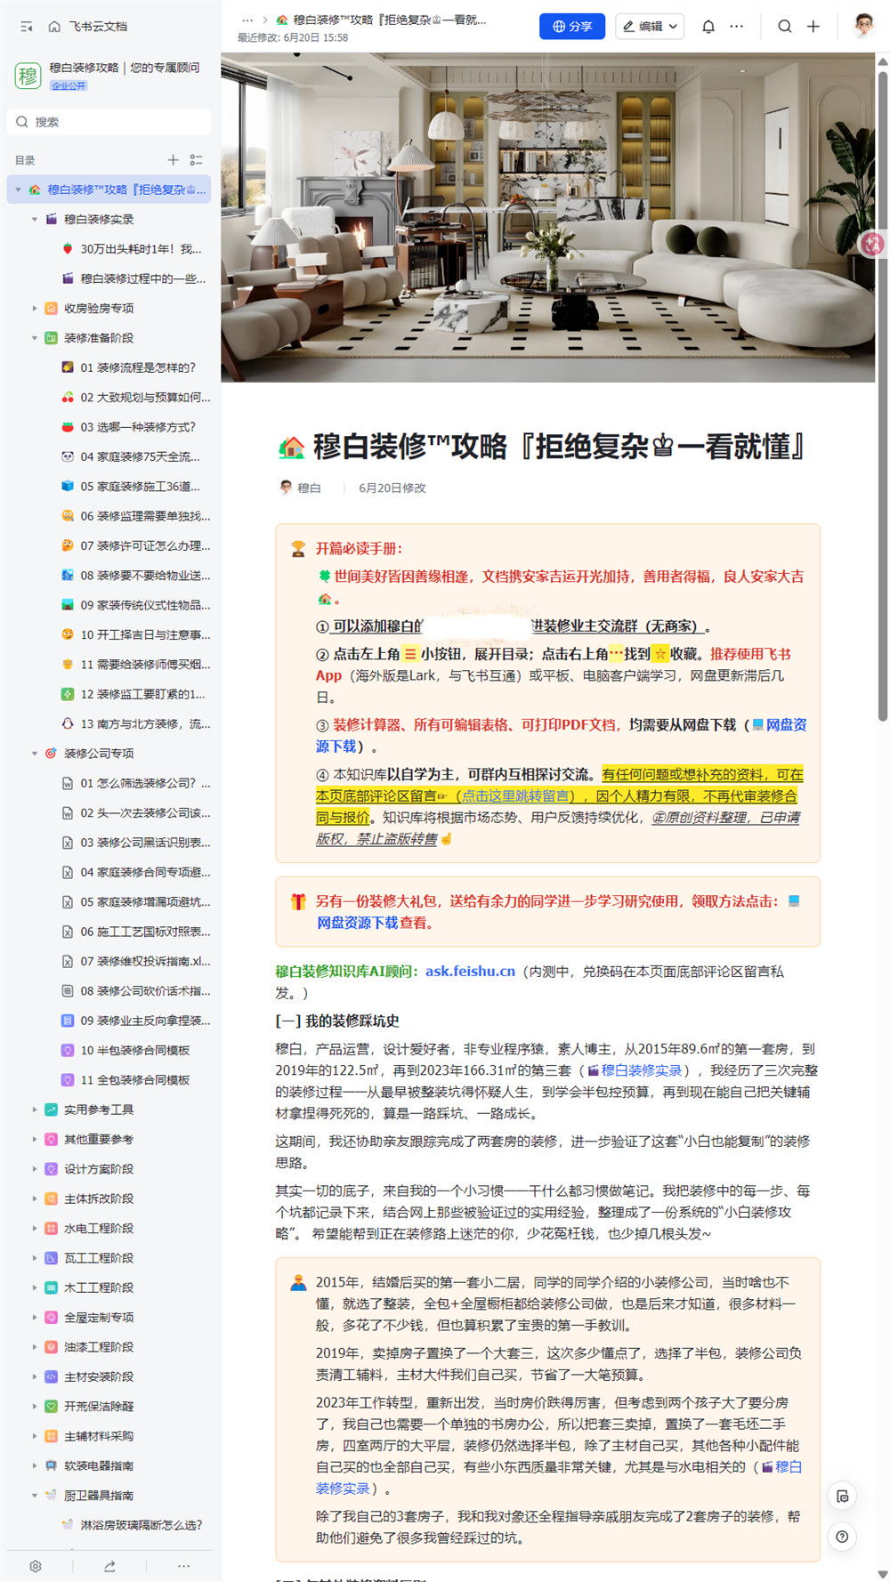Open the ask.feishu.cn link
This screenshot has width=890, height=1582.
pos(470,971)
